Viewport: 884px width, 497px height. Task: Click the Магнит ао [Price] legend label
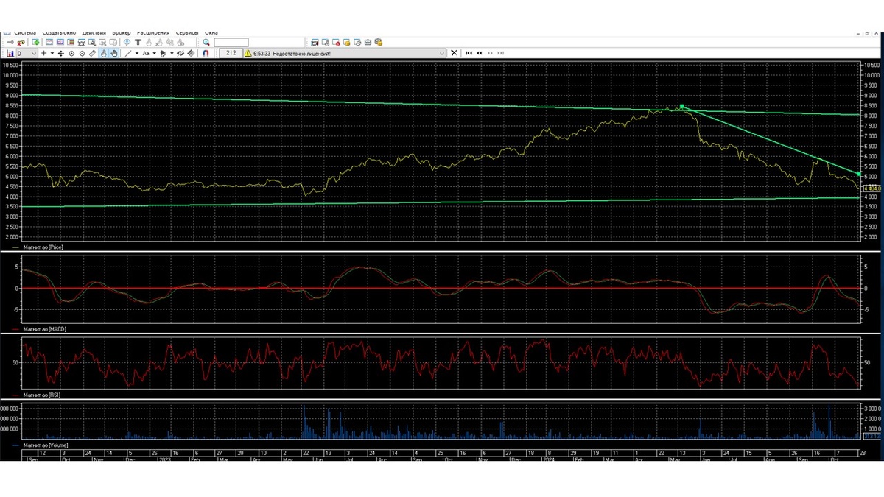click(43, 247)
